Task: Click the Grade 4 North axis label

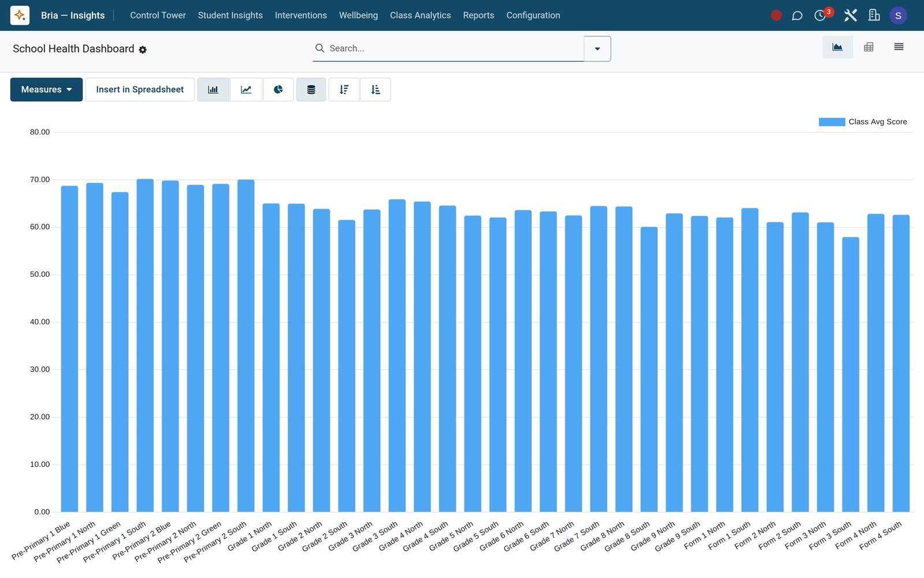Action: [x=401, y=536]
